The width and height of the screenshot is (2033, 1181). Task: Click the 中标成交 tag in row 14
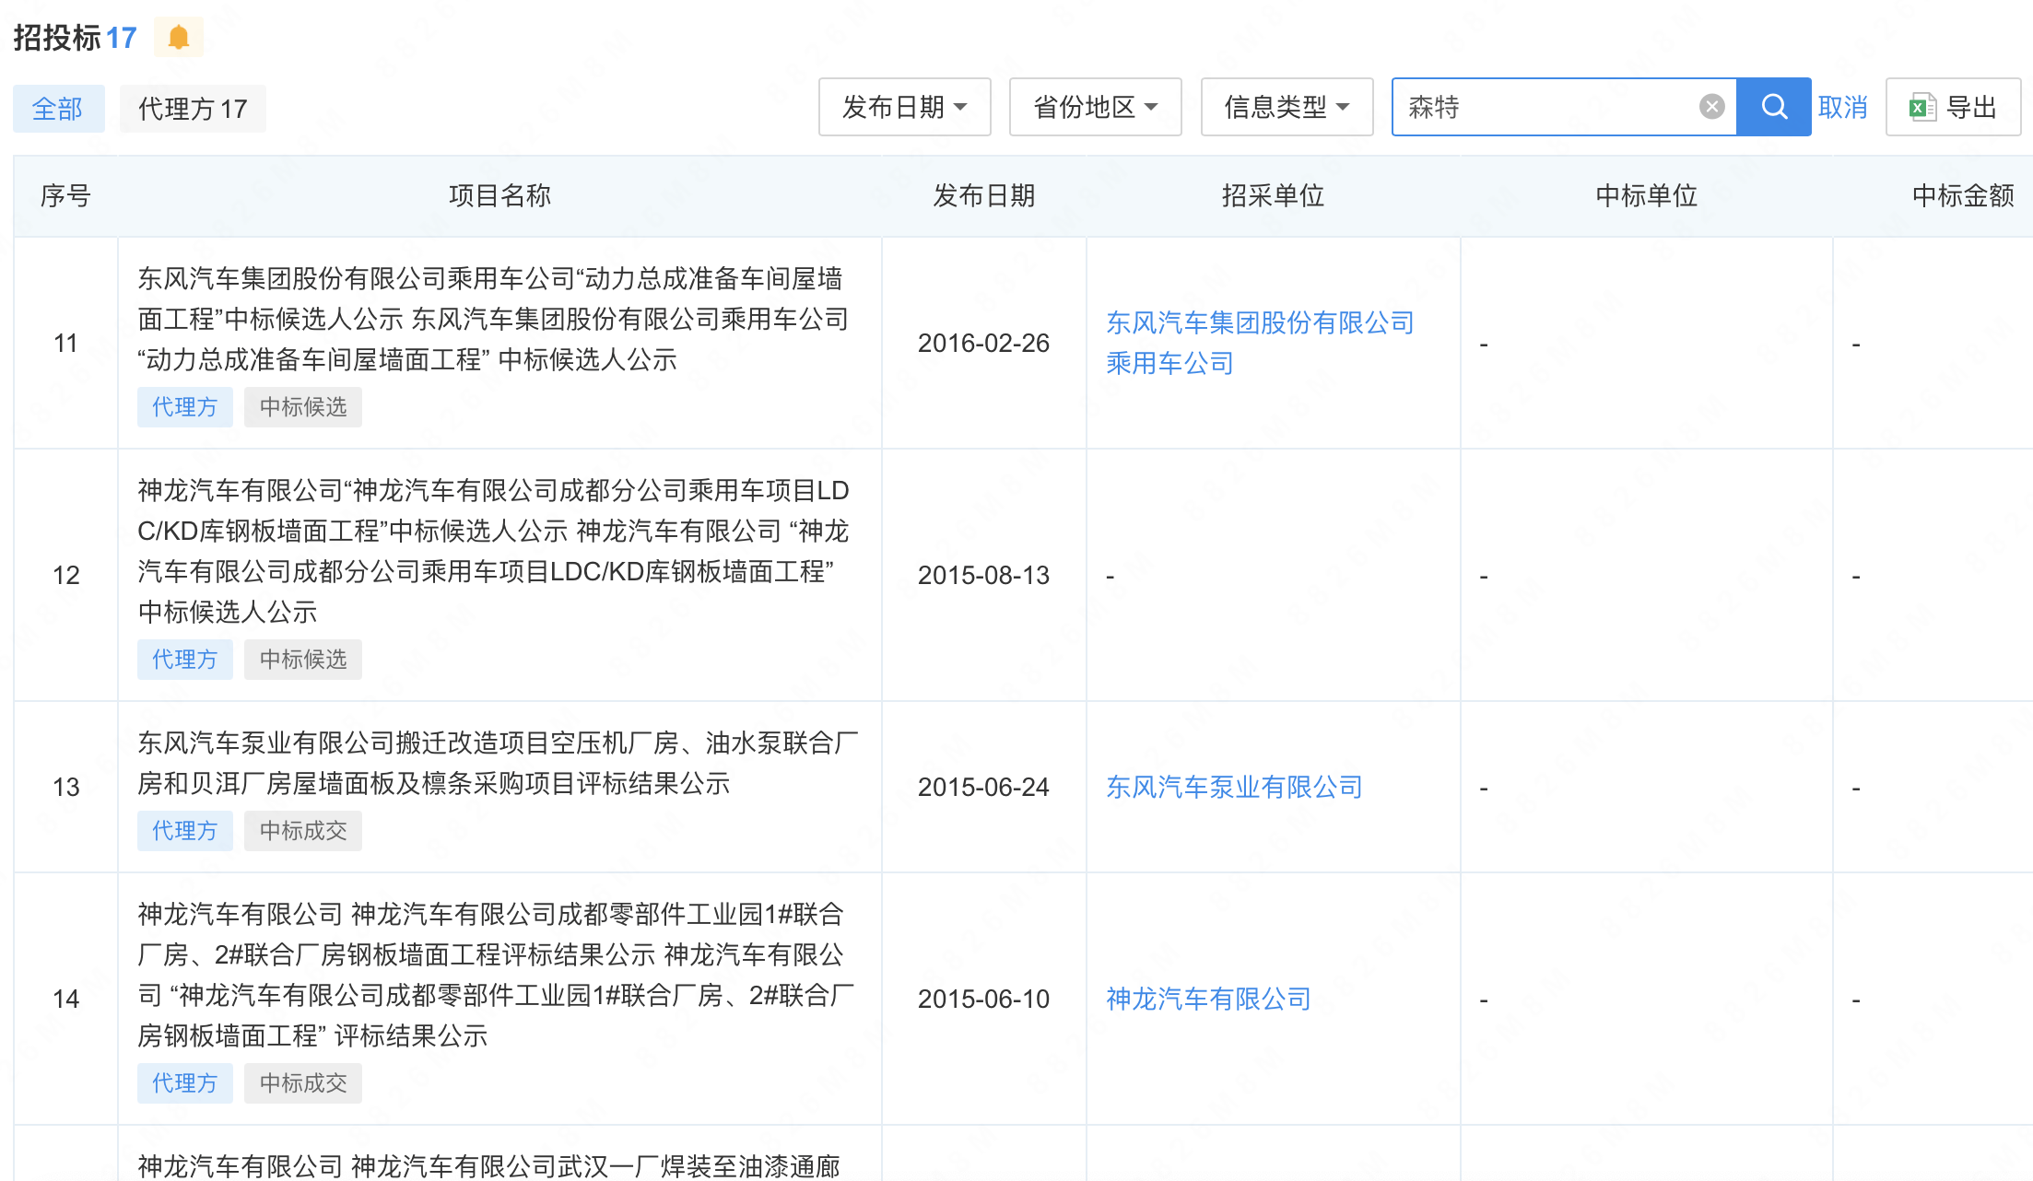302,1083
